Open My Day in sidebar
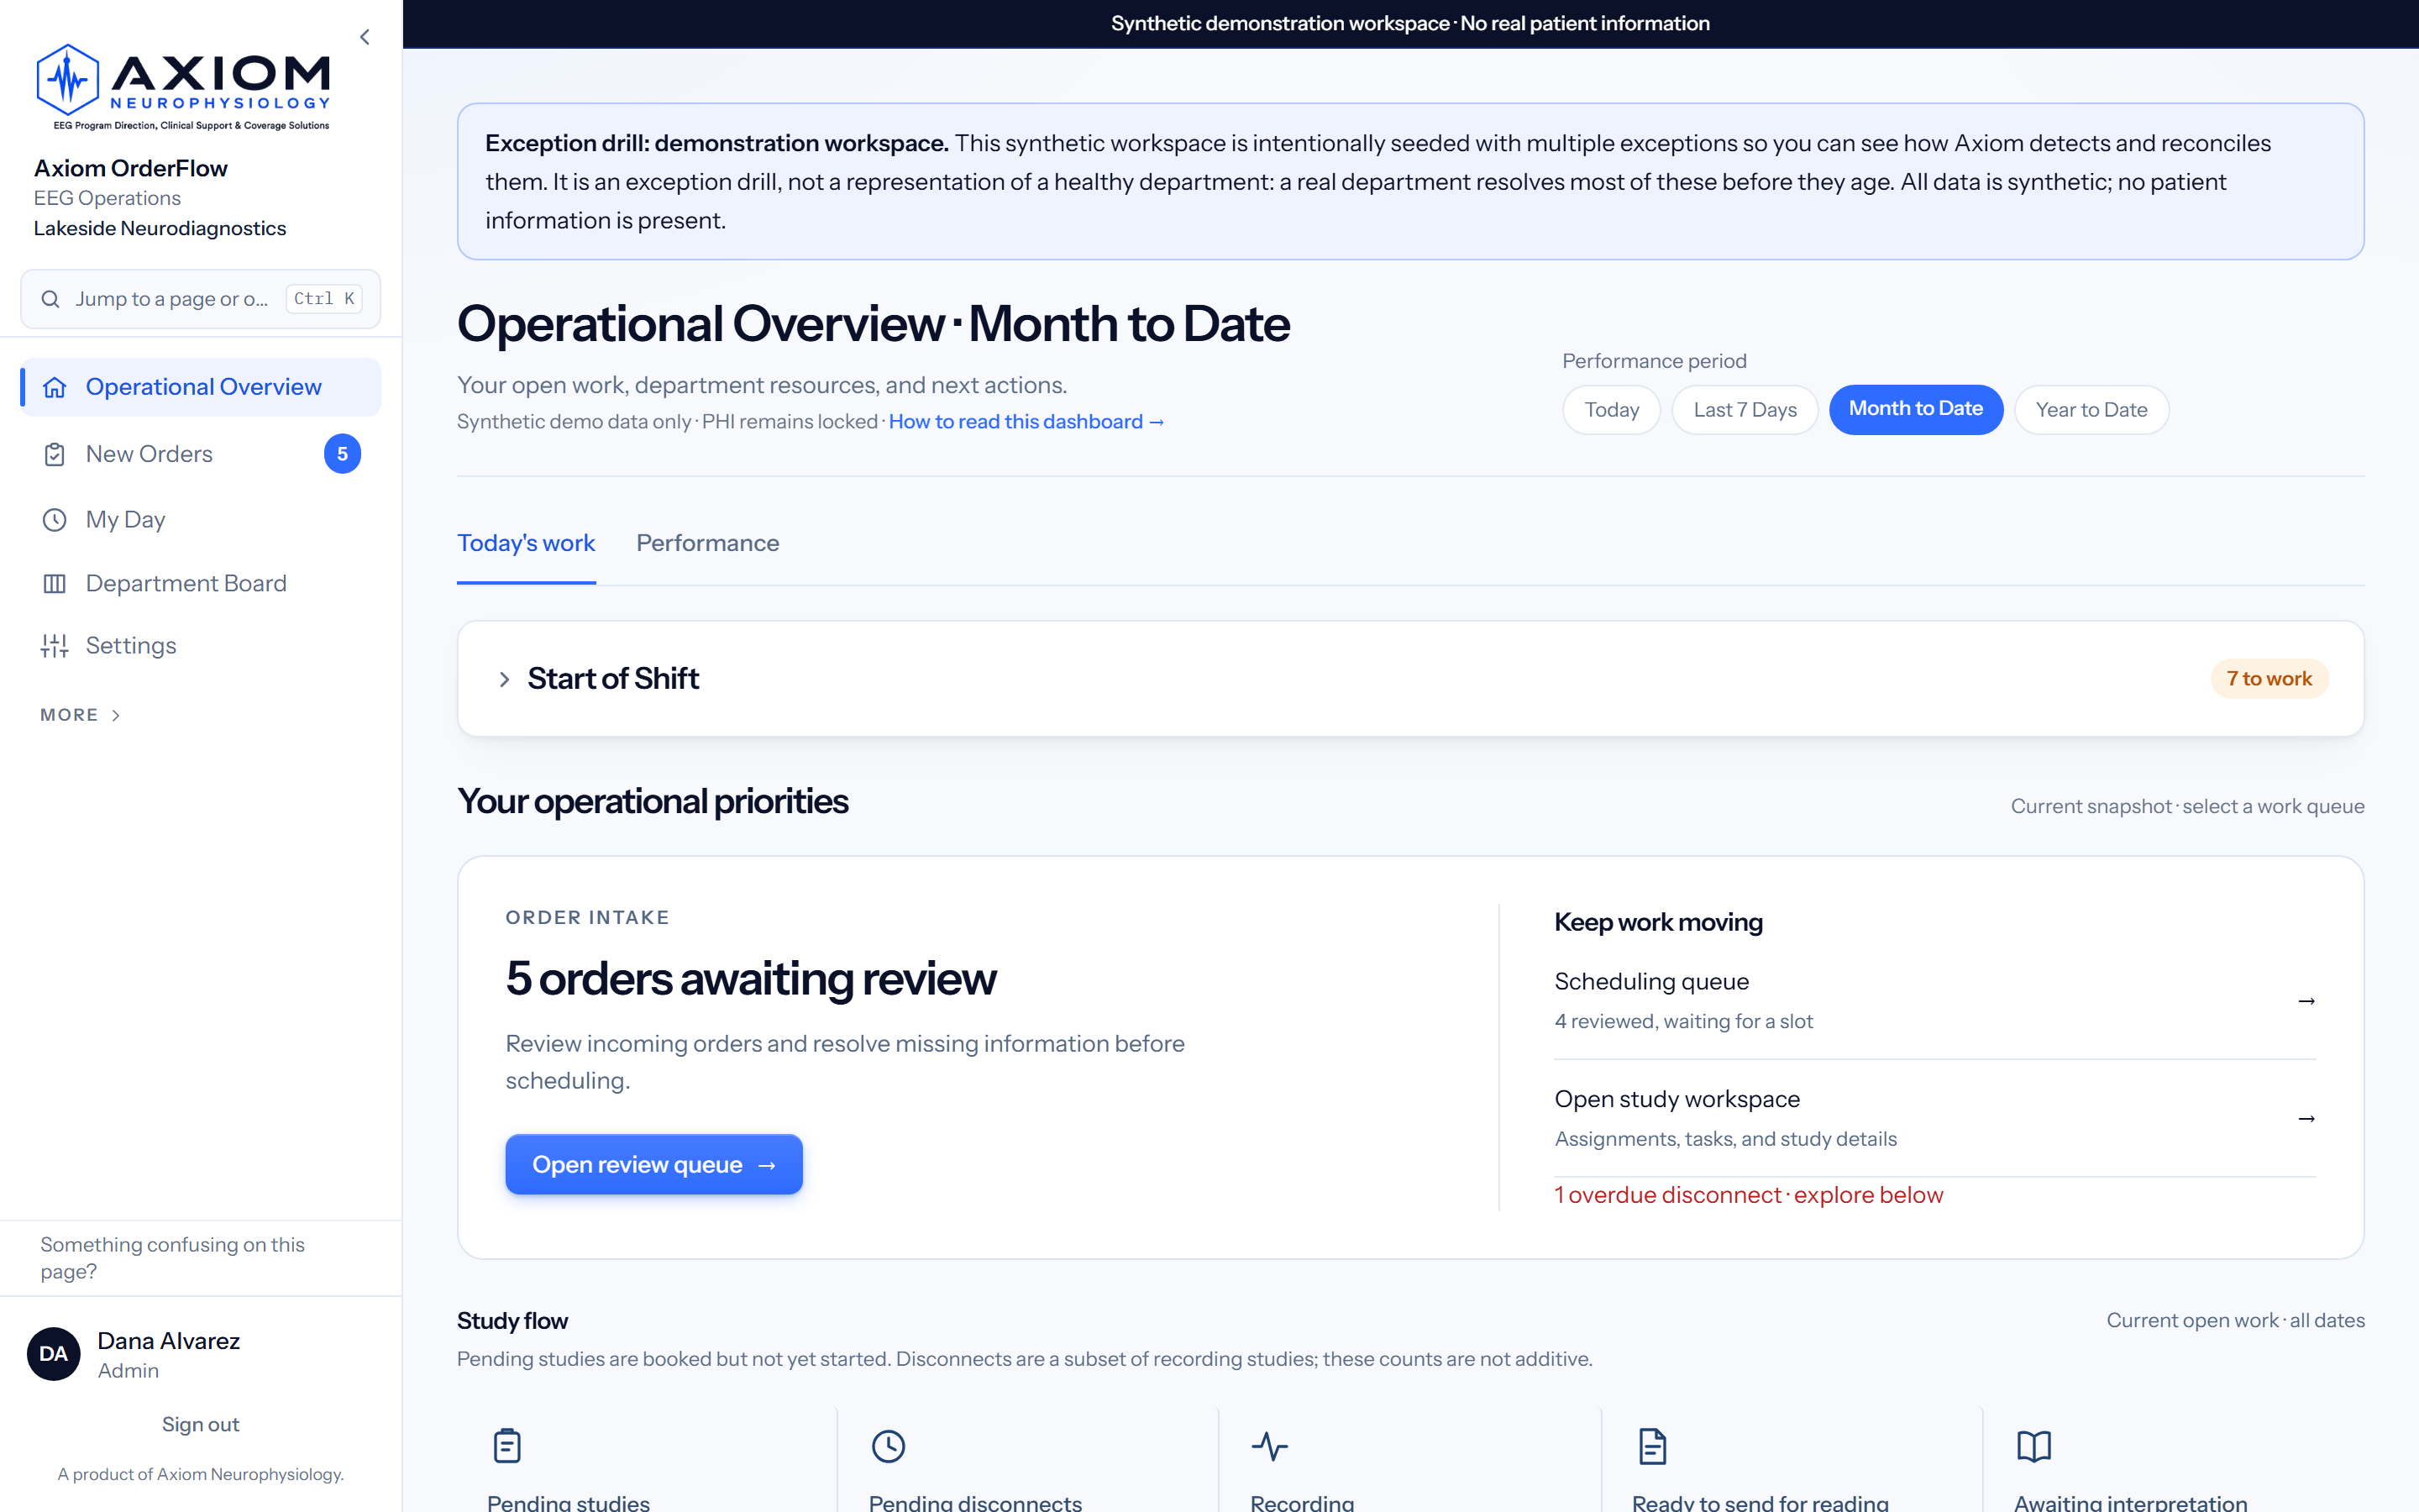 tap(200, 520)
